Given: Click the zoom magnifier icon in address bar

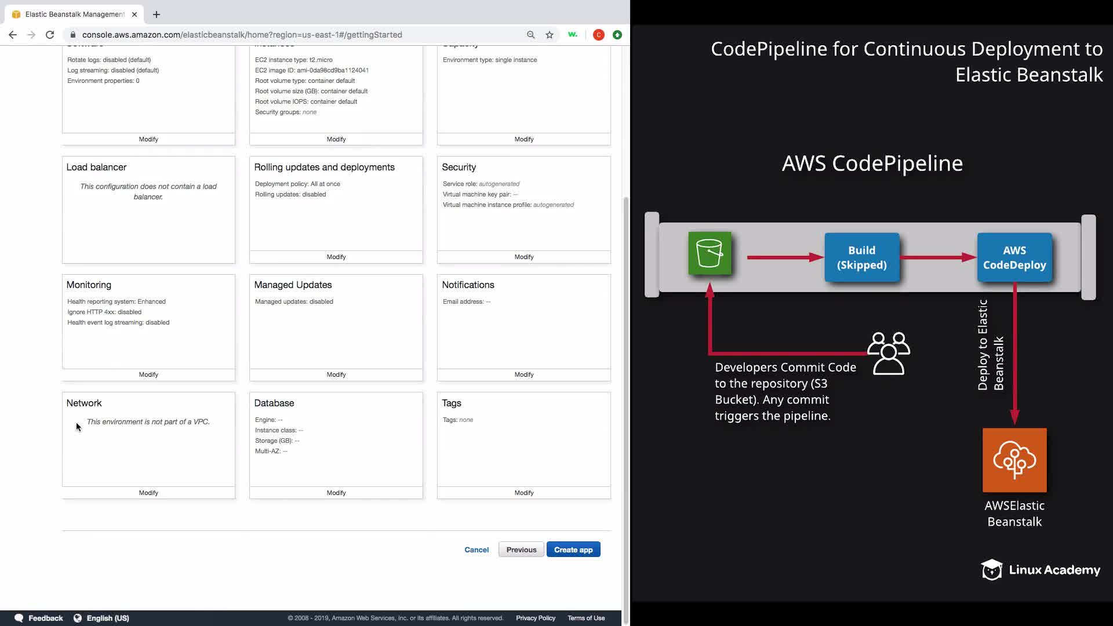Looking at the screenshot, I should click(530, 35).
